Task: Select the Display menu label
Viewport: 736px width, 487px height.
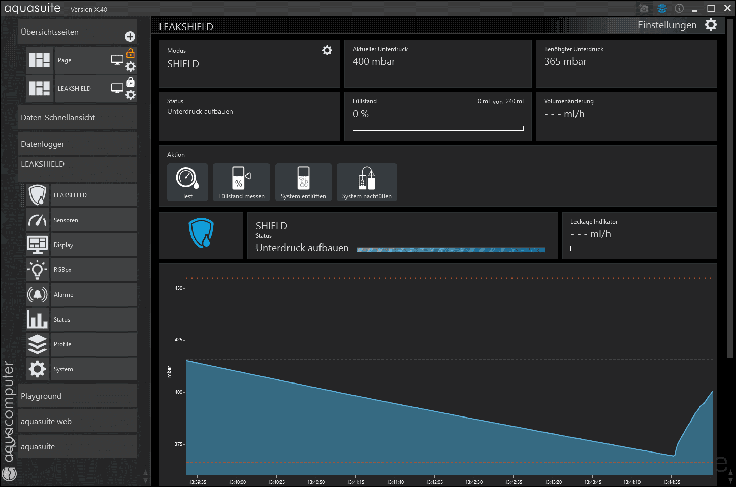Action: [63, 245]
